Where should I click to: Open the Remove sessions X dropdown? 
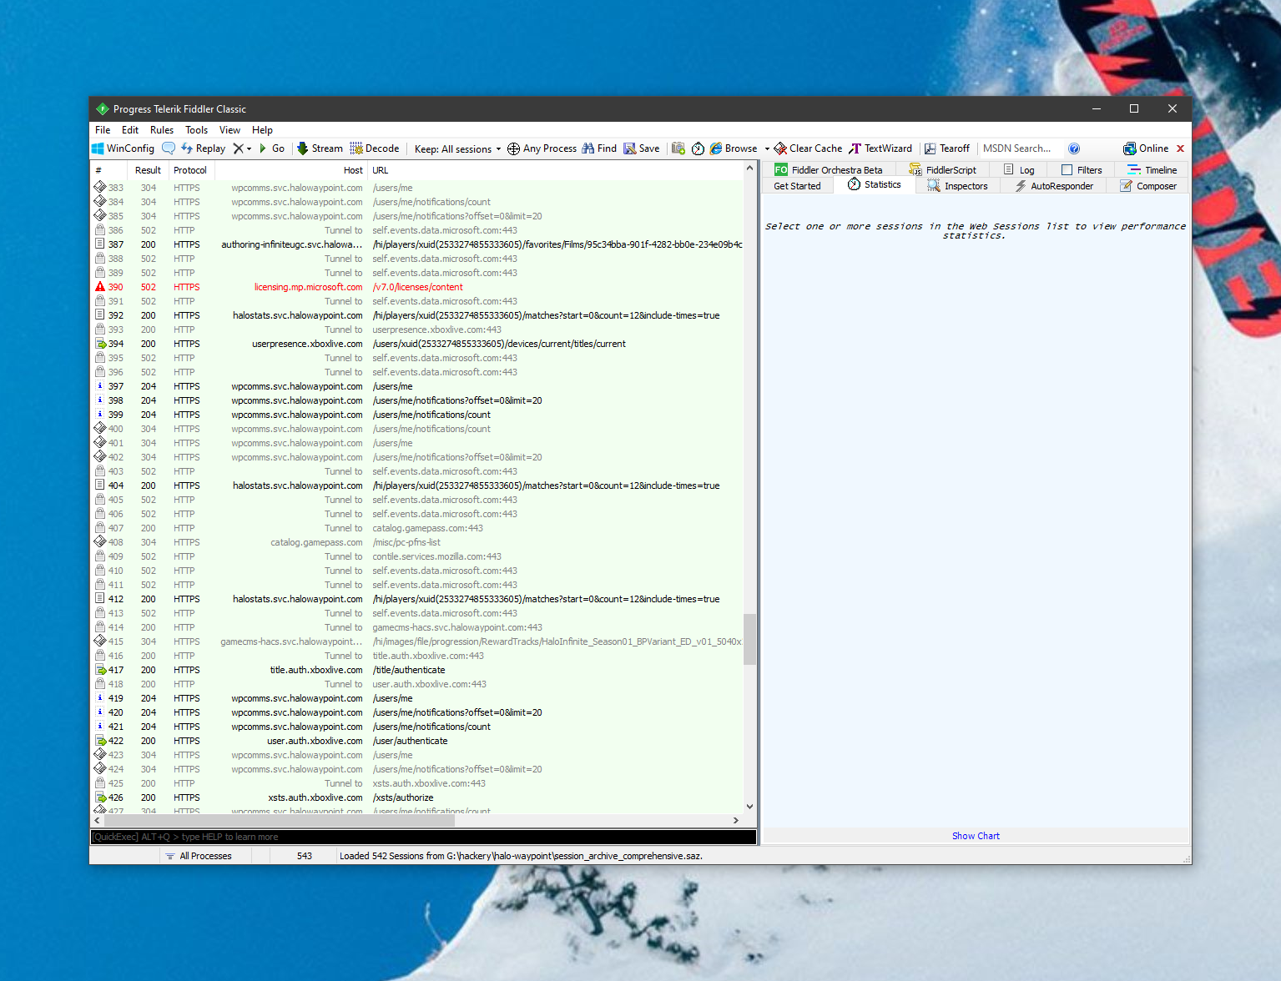242,148
